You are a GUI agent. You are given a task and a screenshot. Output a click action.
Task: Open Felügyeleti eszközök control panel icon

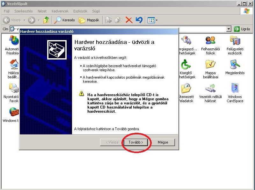[235, 41]
